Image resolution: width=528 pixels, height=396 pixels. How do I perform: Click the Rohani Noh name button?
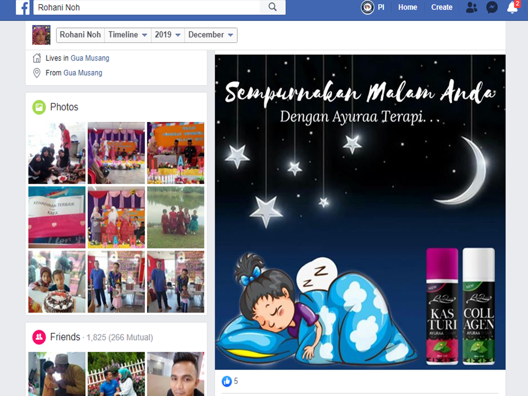(x=80, y=35)
